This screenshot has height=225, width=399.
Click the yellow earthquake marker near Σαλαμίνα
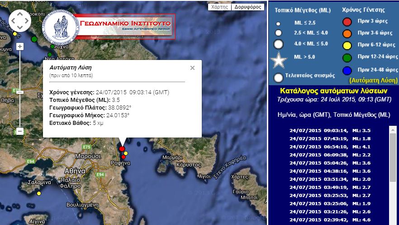point(39,193)
